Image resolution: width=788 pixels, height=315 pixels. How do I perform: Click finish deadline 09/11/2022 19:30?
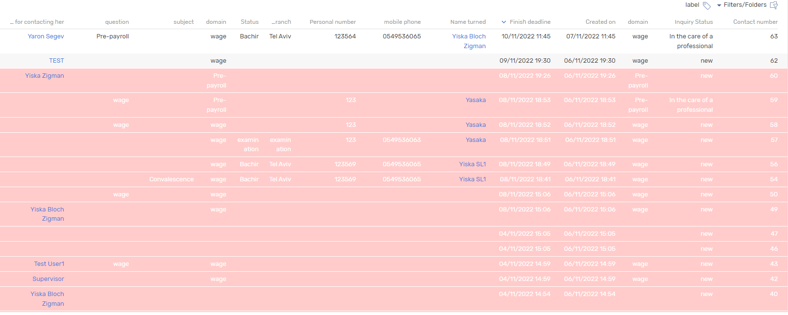tap(525, 61)
